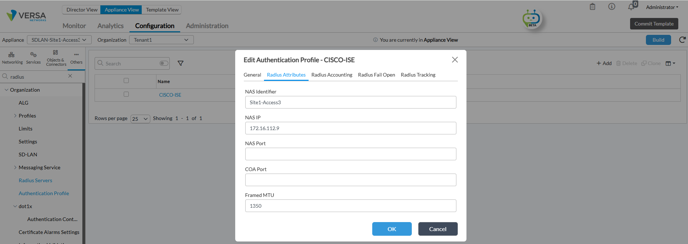Switch to the General tab
The height and width of the screenshot is (244, 688).
tap(252, 75)
